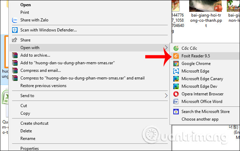Select Compress to rar and email entry

pos(82,78)
